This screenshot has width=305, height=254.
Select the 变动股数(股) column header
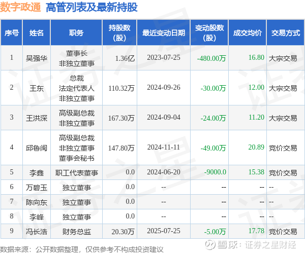(209, 32)
